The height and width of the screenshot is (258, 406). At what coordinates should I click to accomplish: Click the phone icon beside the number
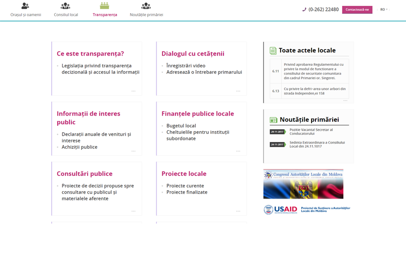tap(304, 9)
